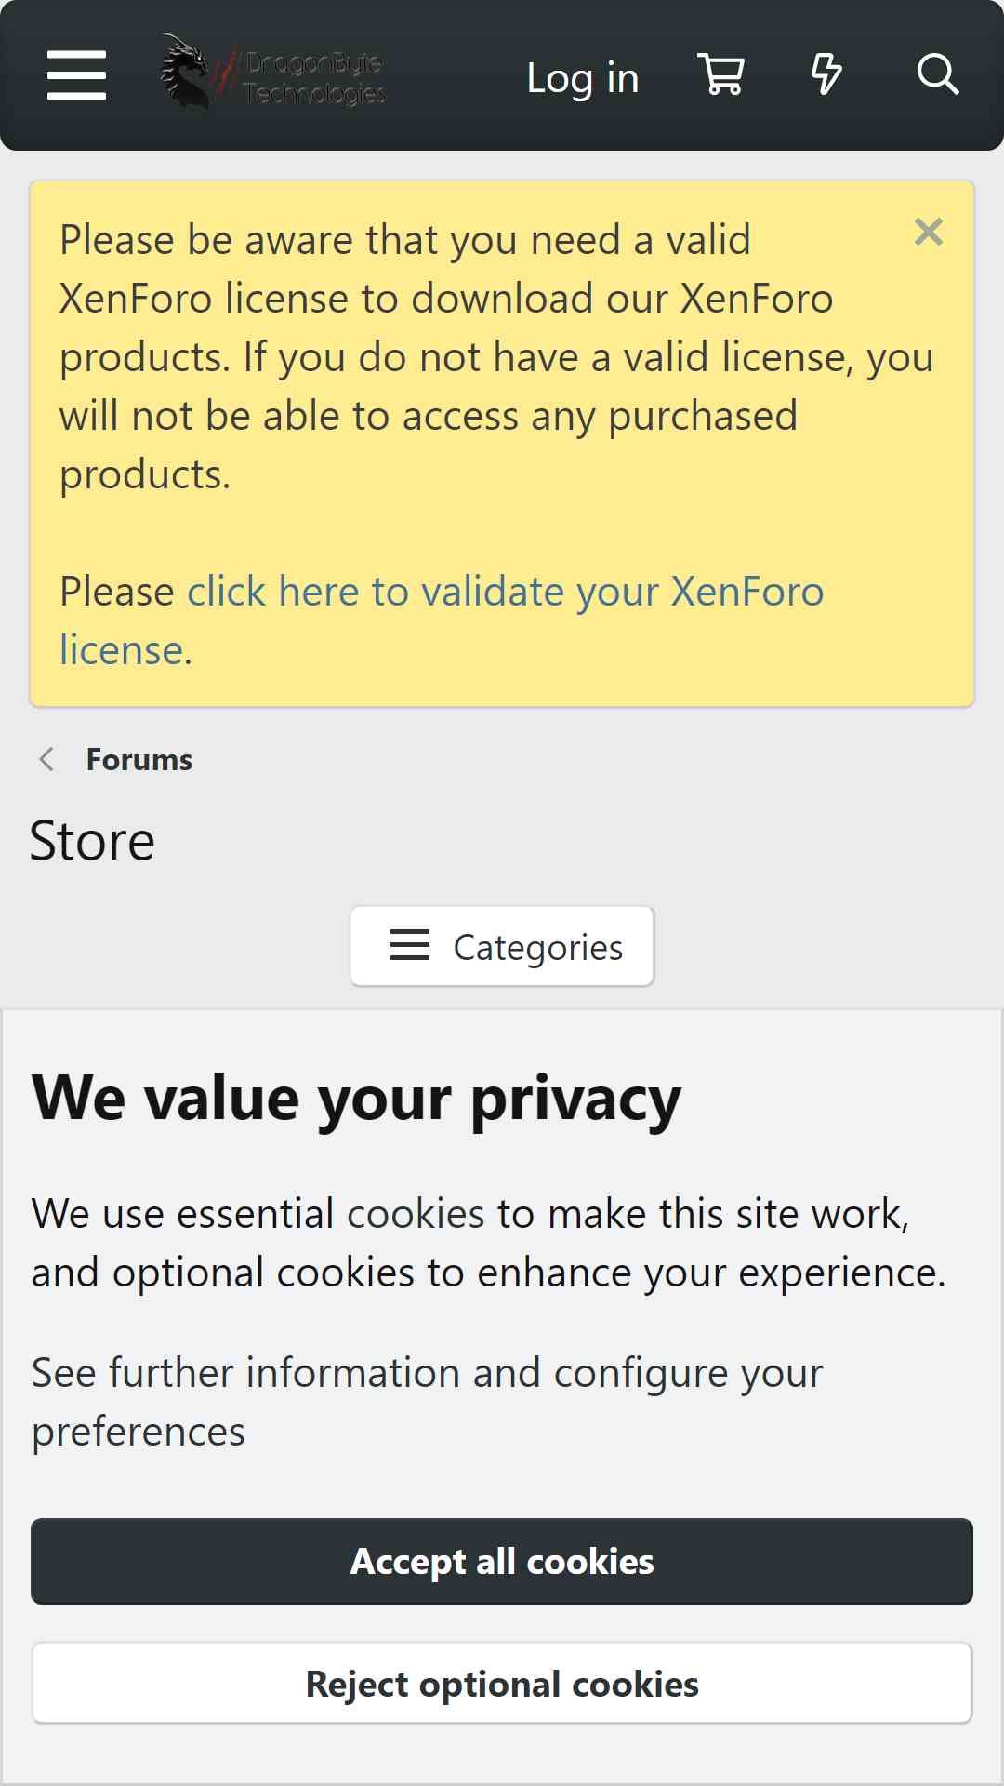Screen dimensions: 1004x1786
Task: Click the yellow license warning notice text
Action: tap(496, 357)
